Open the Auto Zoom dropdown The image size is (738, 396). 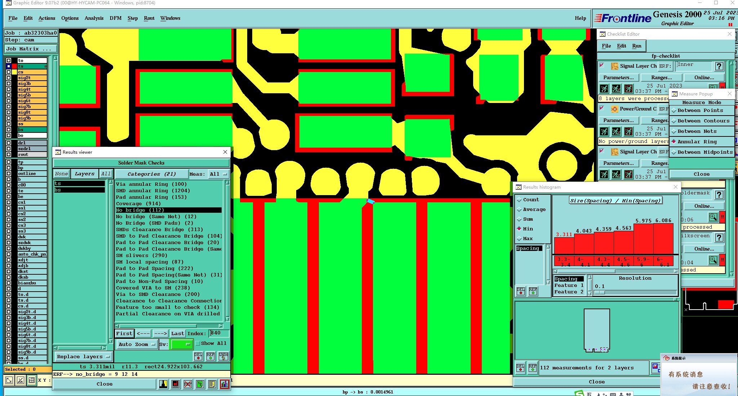coord(137,345)
